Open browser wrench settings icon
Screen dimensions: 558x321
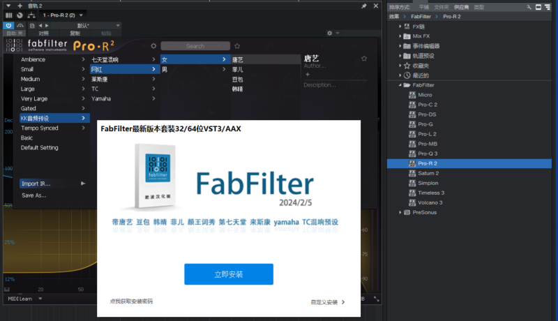coord(529,7)
